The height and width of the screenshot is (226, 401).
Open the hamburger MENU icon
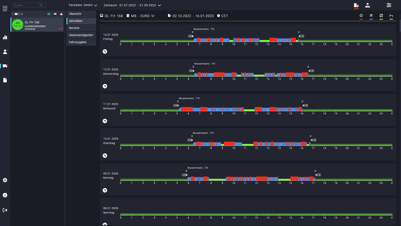click(x=5, y=8)
